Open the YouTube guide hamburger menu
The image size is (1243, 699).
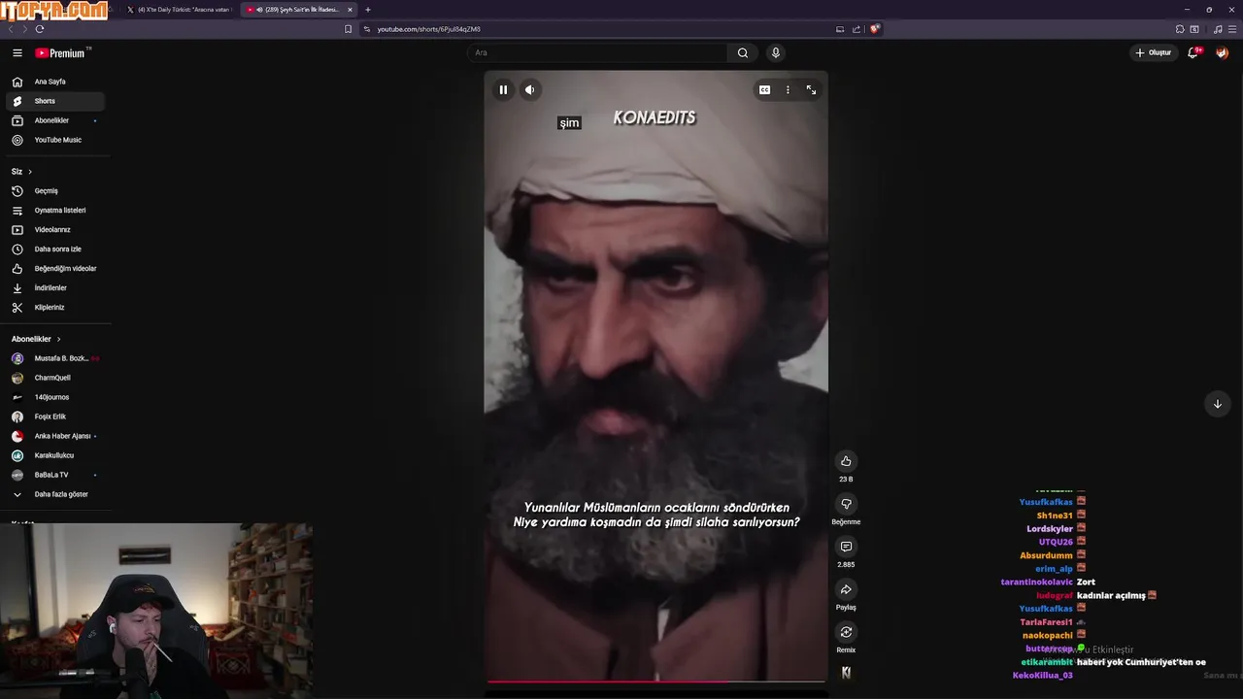[17, 53]
